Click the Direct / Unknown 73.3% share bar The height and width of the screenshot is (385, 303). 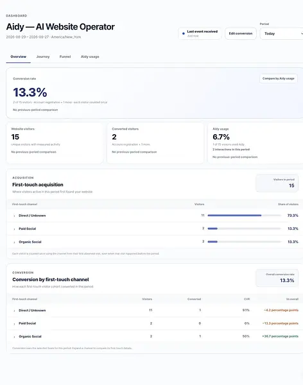tap(244, 216)
